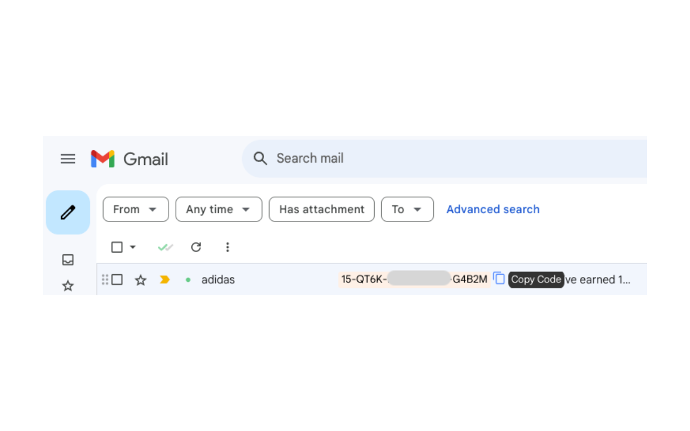Open more toolbar options via three dots

coord(227,247)
